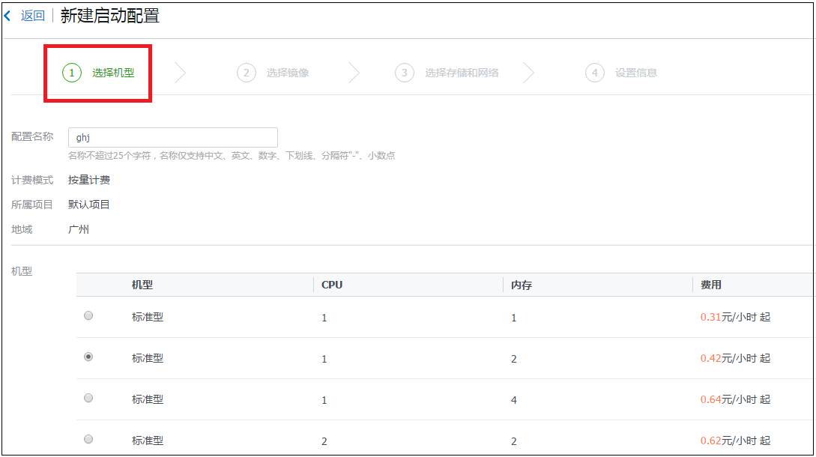
Task: Select the 0.64元/小时 标准型 radio button
Action: (x=88, y=398)
